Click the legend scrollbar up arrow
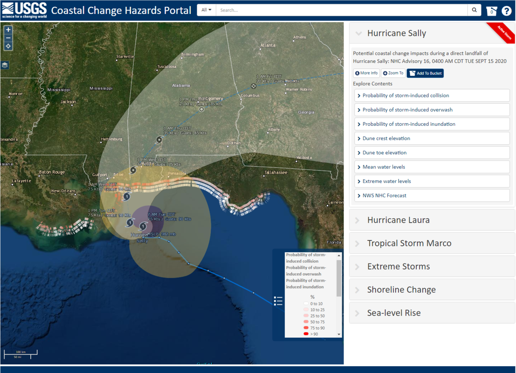This screenshot has height=373, width=516. click(339, 255)
